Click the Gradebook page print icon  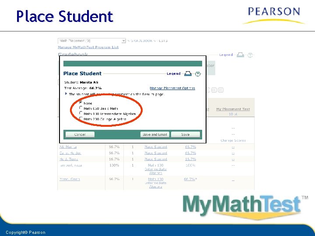240,55
